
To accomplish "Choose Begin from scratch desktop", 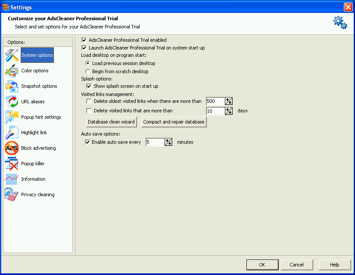I will 87,71.
